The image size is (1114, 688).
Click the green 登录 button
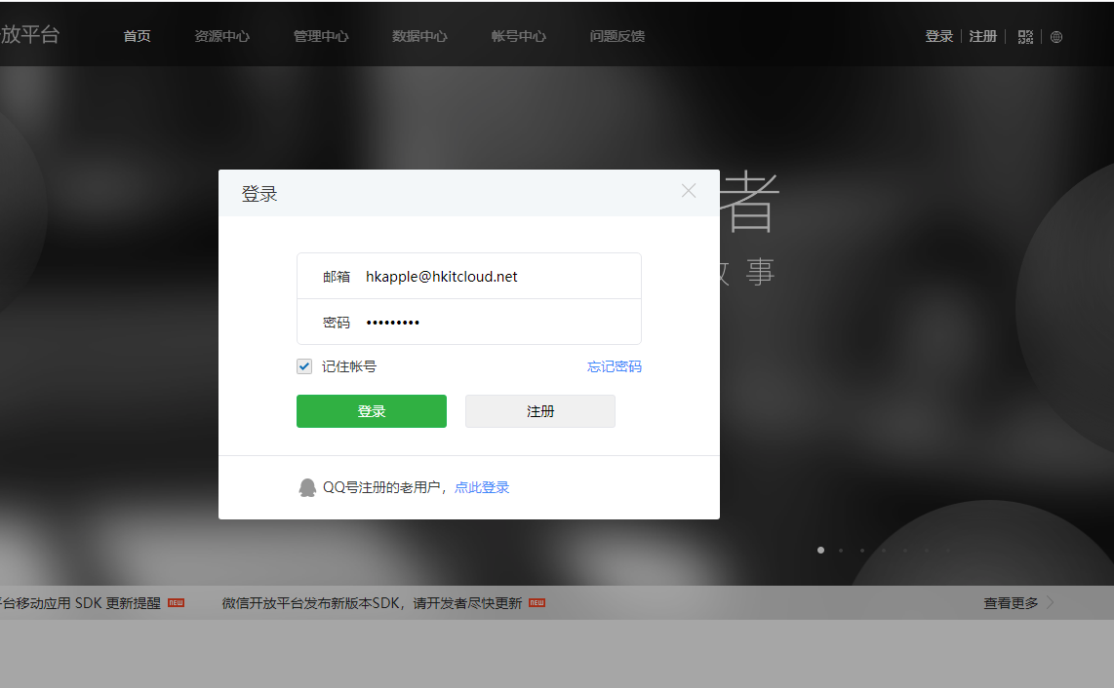pos(372,411)
